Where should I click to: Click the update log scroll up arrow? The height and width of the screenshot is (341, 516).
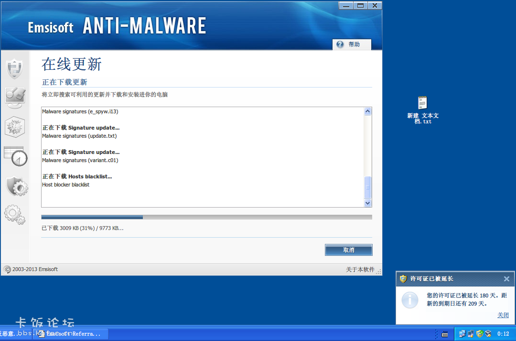click(x=367, y=111)
